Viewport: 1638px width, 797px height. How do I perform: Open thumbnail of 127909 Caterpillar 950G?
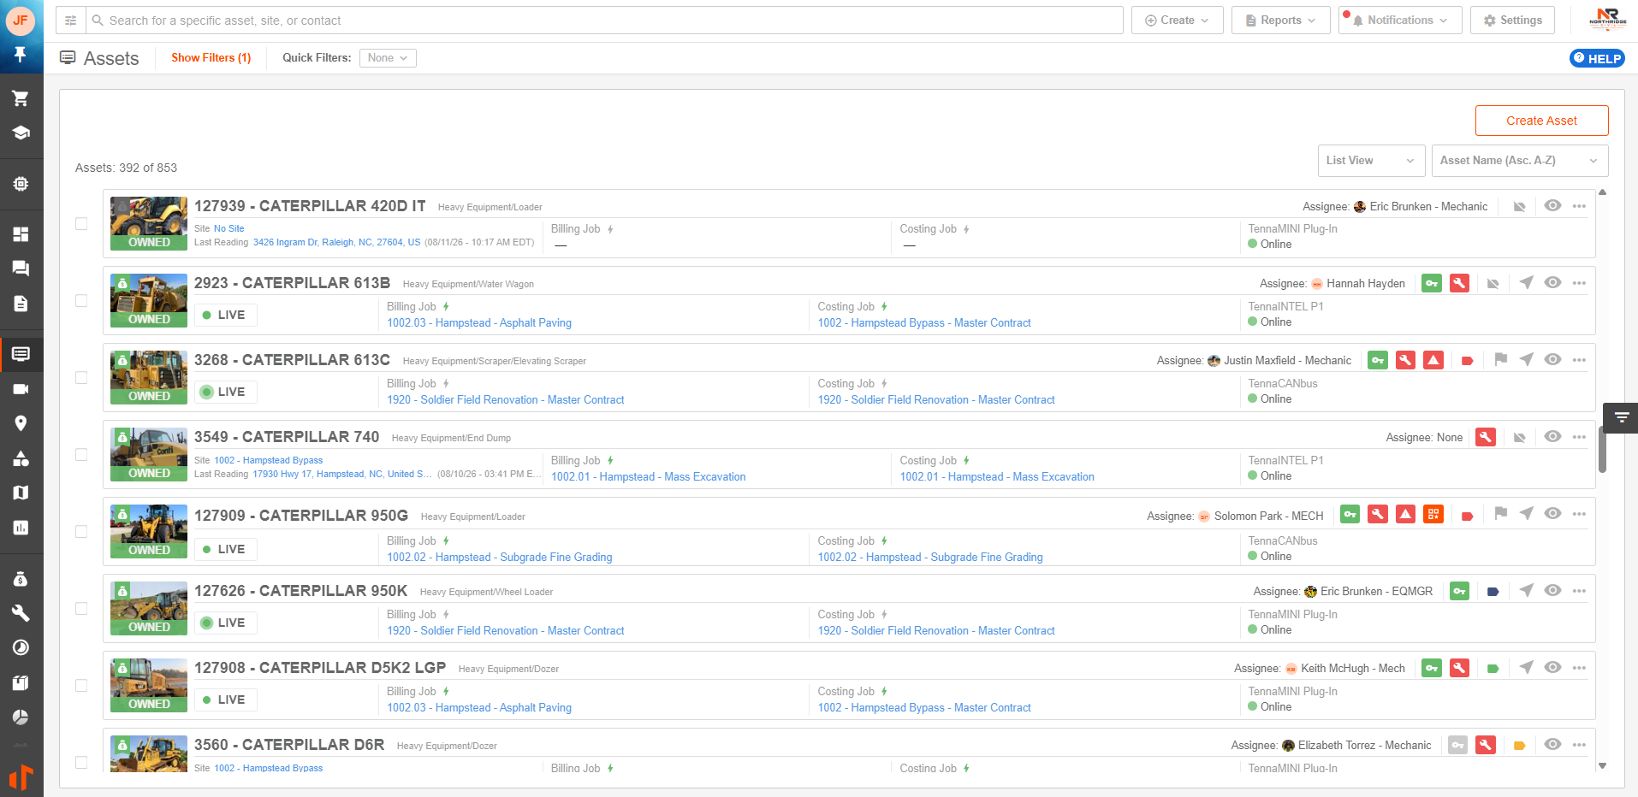coord(149,531)
